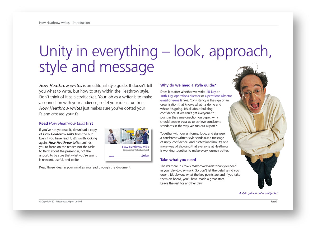
Task: Click the capitalised purple 'Operations Director' text
Action: pyautogui.click(x=218, y=96)
